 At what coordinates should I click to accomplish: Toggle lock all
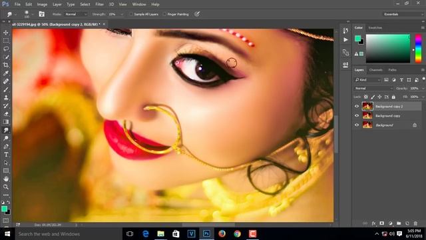[x=393, y=97]
